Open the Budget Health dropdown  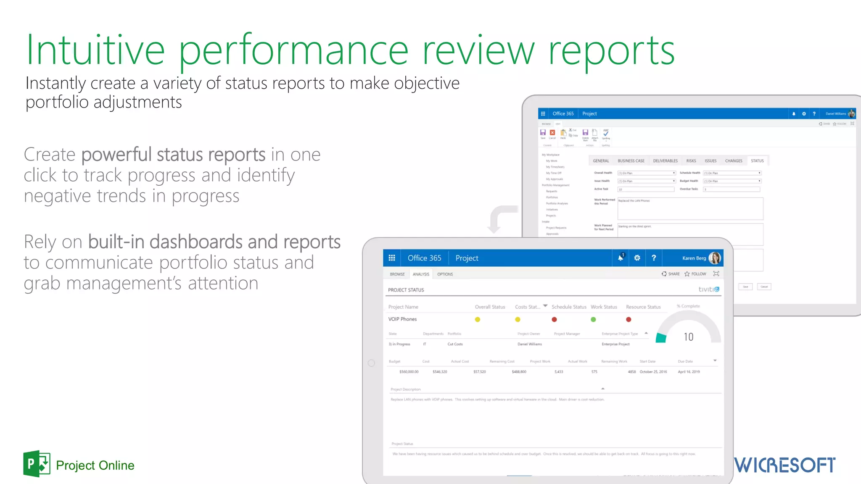click(x=732, y=181)
